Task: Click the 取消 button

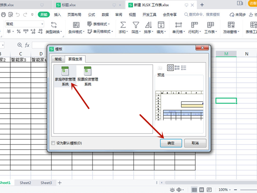Action: tap(195, 142)
